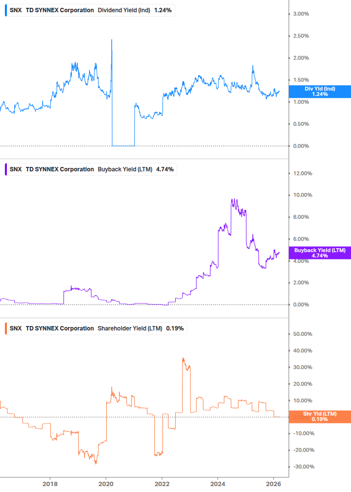Image resolution: width=351 pixels, height=492 pixels.
Task: Click the Shareholder Yield (LTM) legend label
Action: (130, 328)
